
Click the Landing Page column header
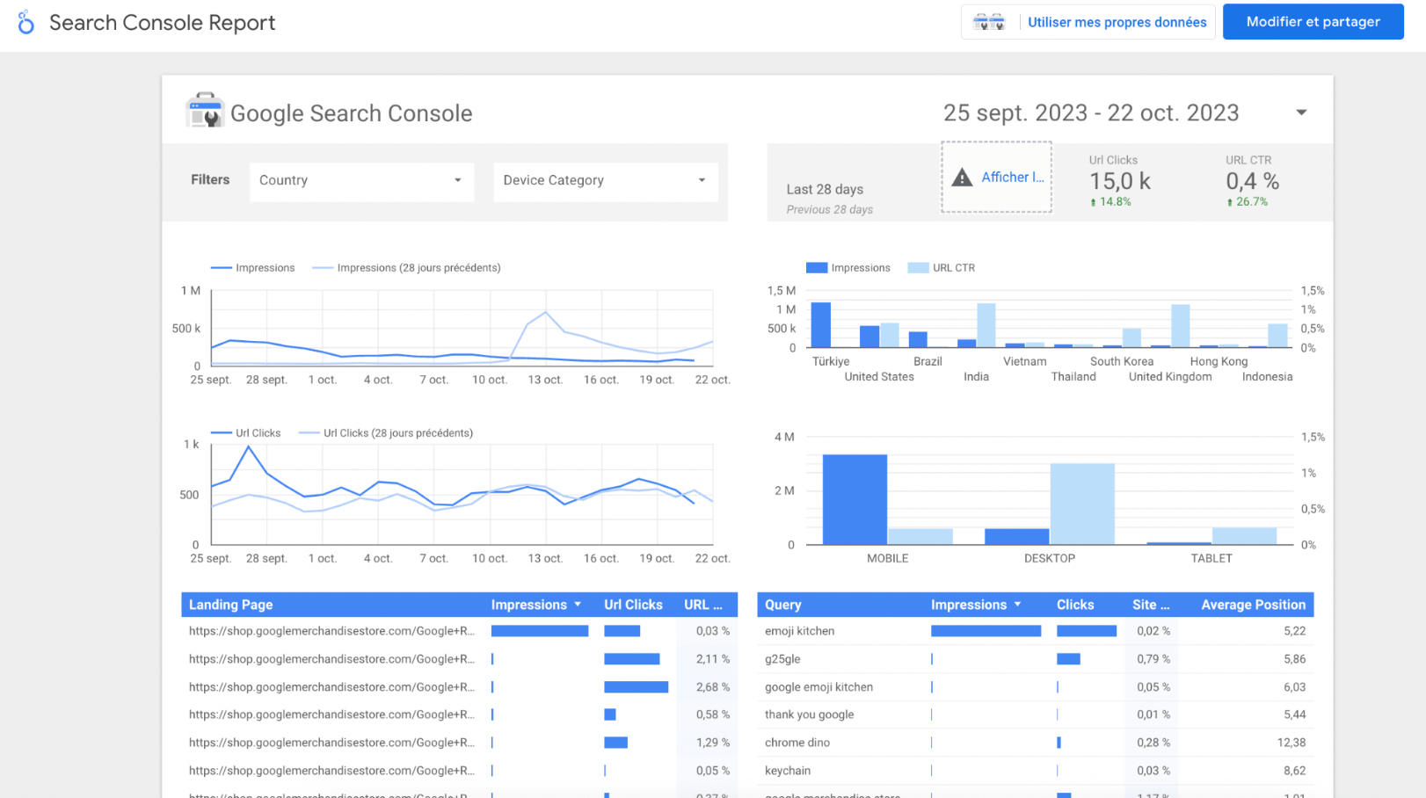tap(230, 605)
